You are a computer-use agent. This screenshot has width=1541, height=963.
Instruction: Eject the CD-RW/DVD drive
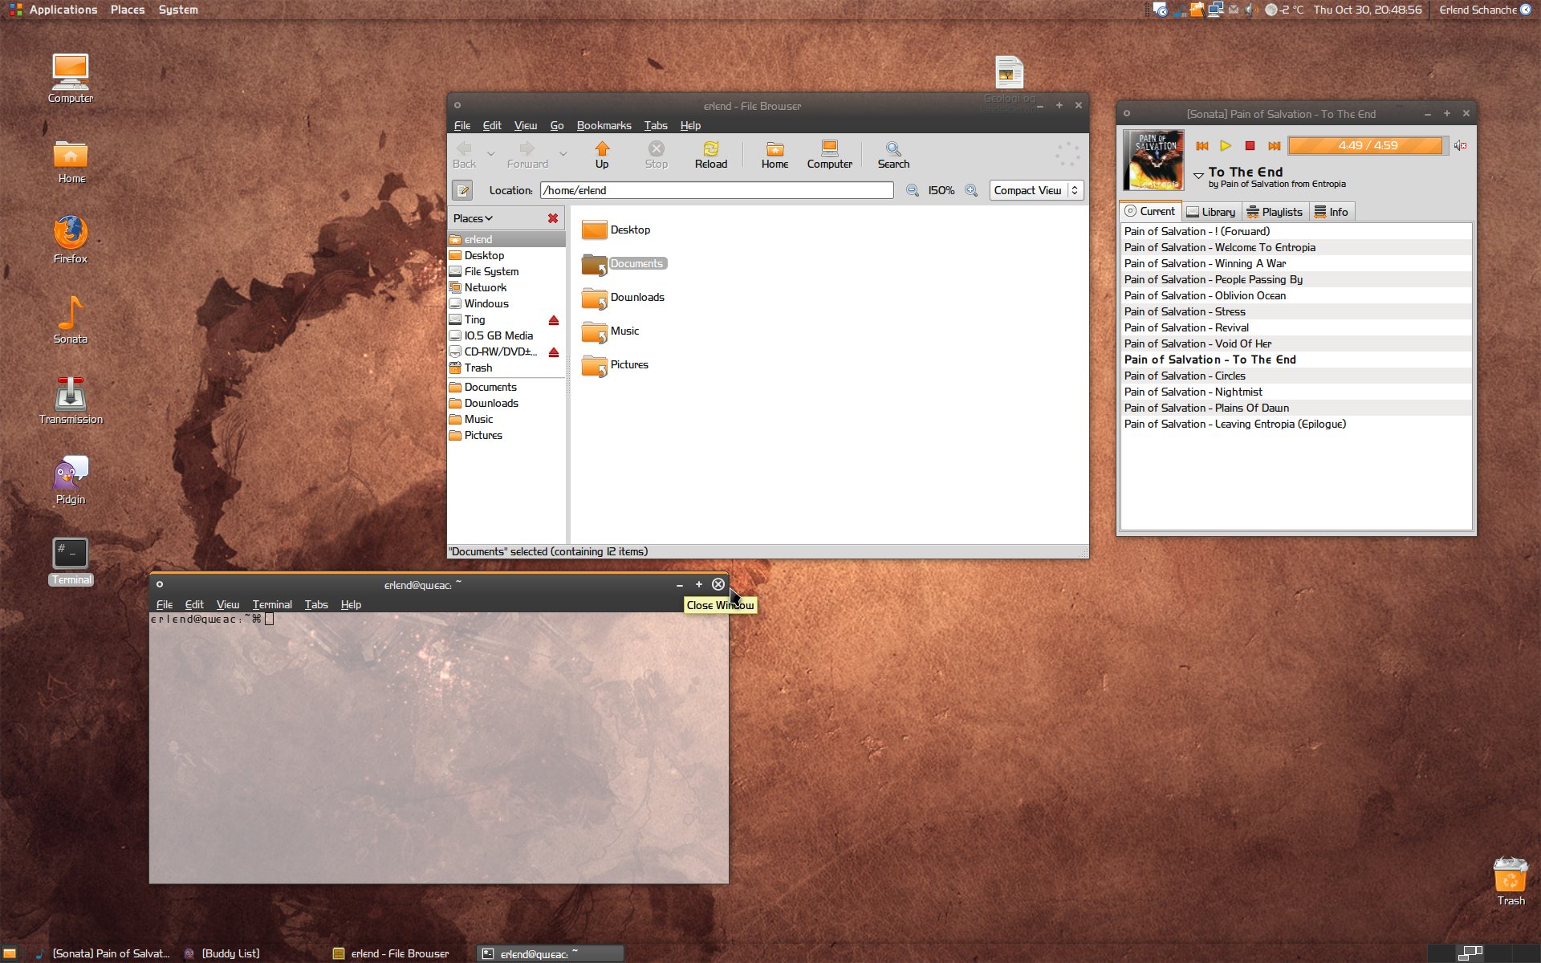[554, 352]
